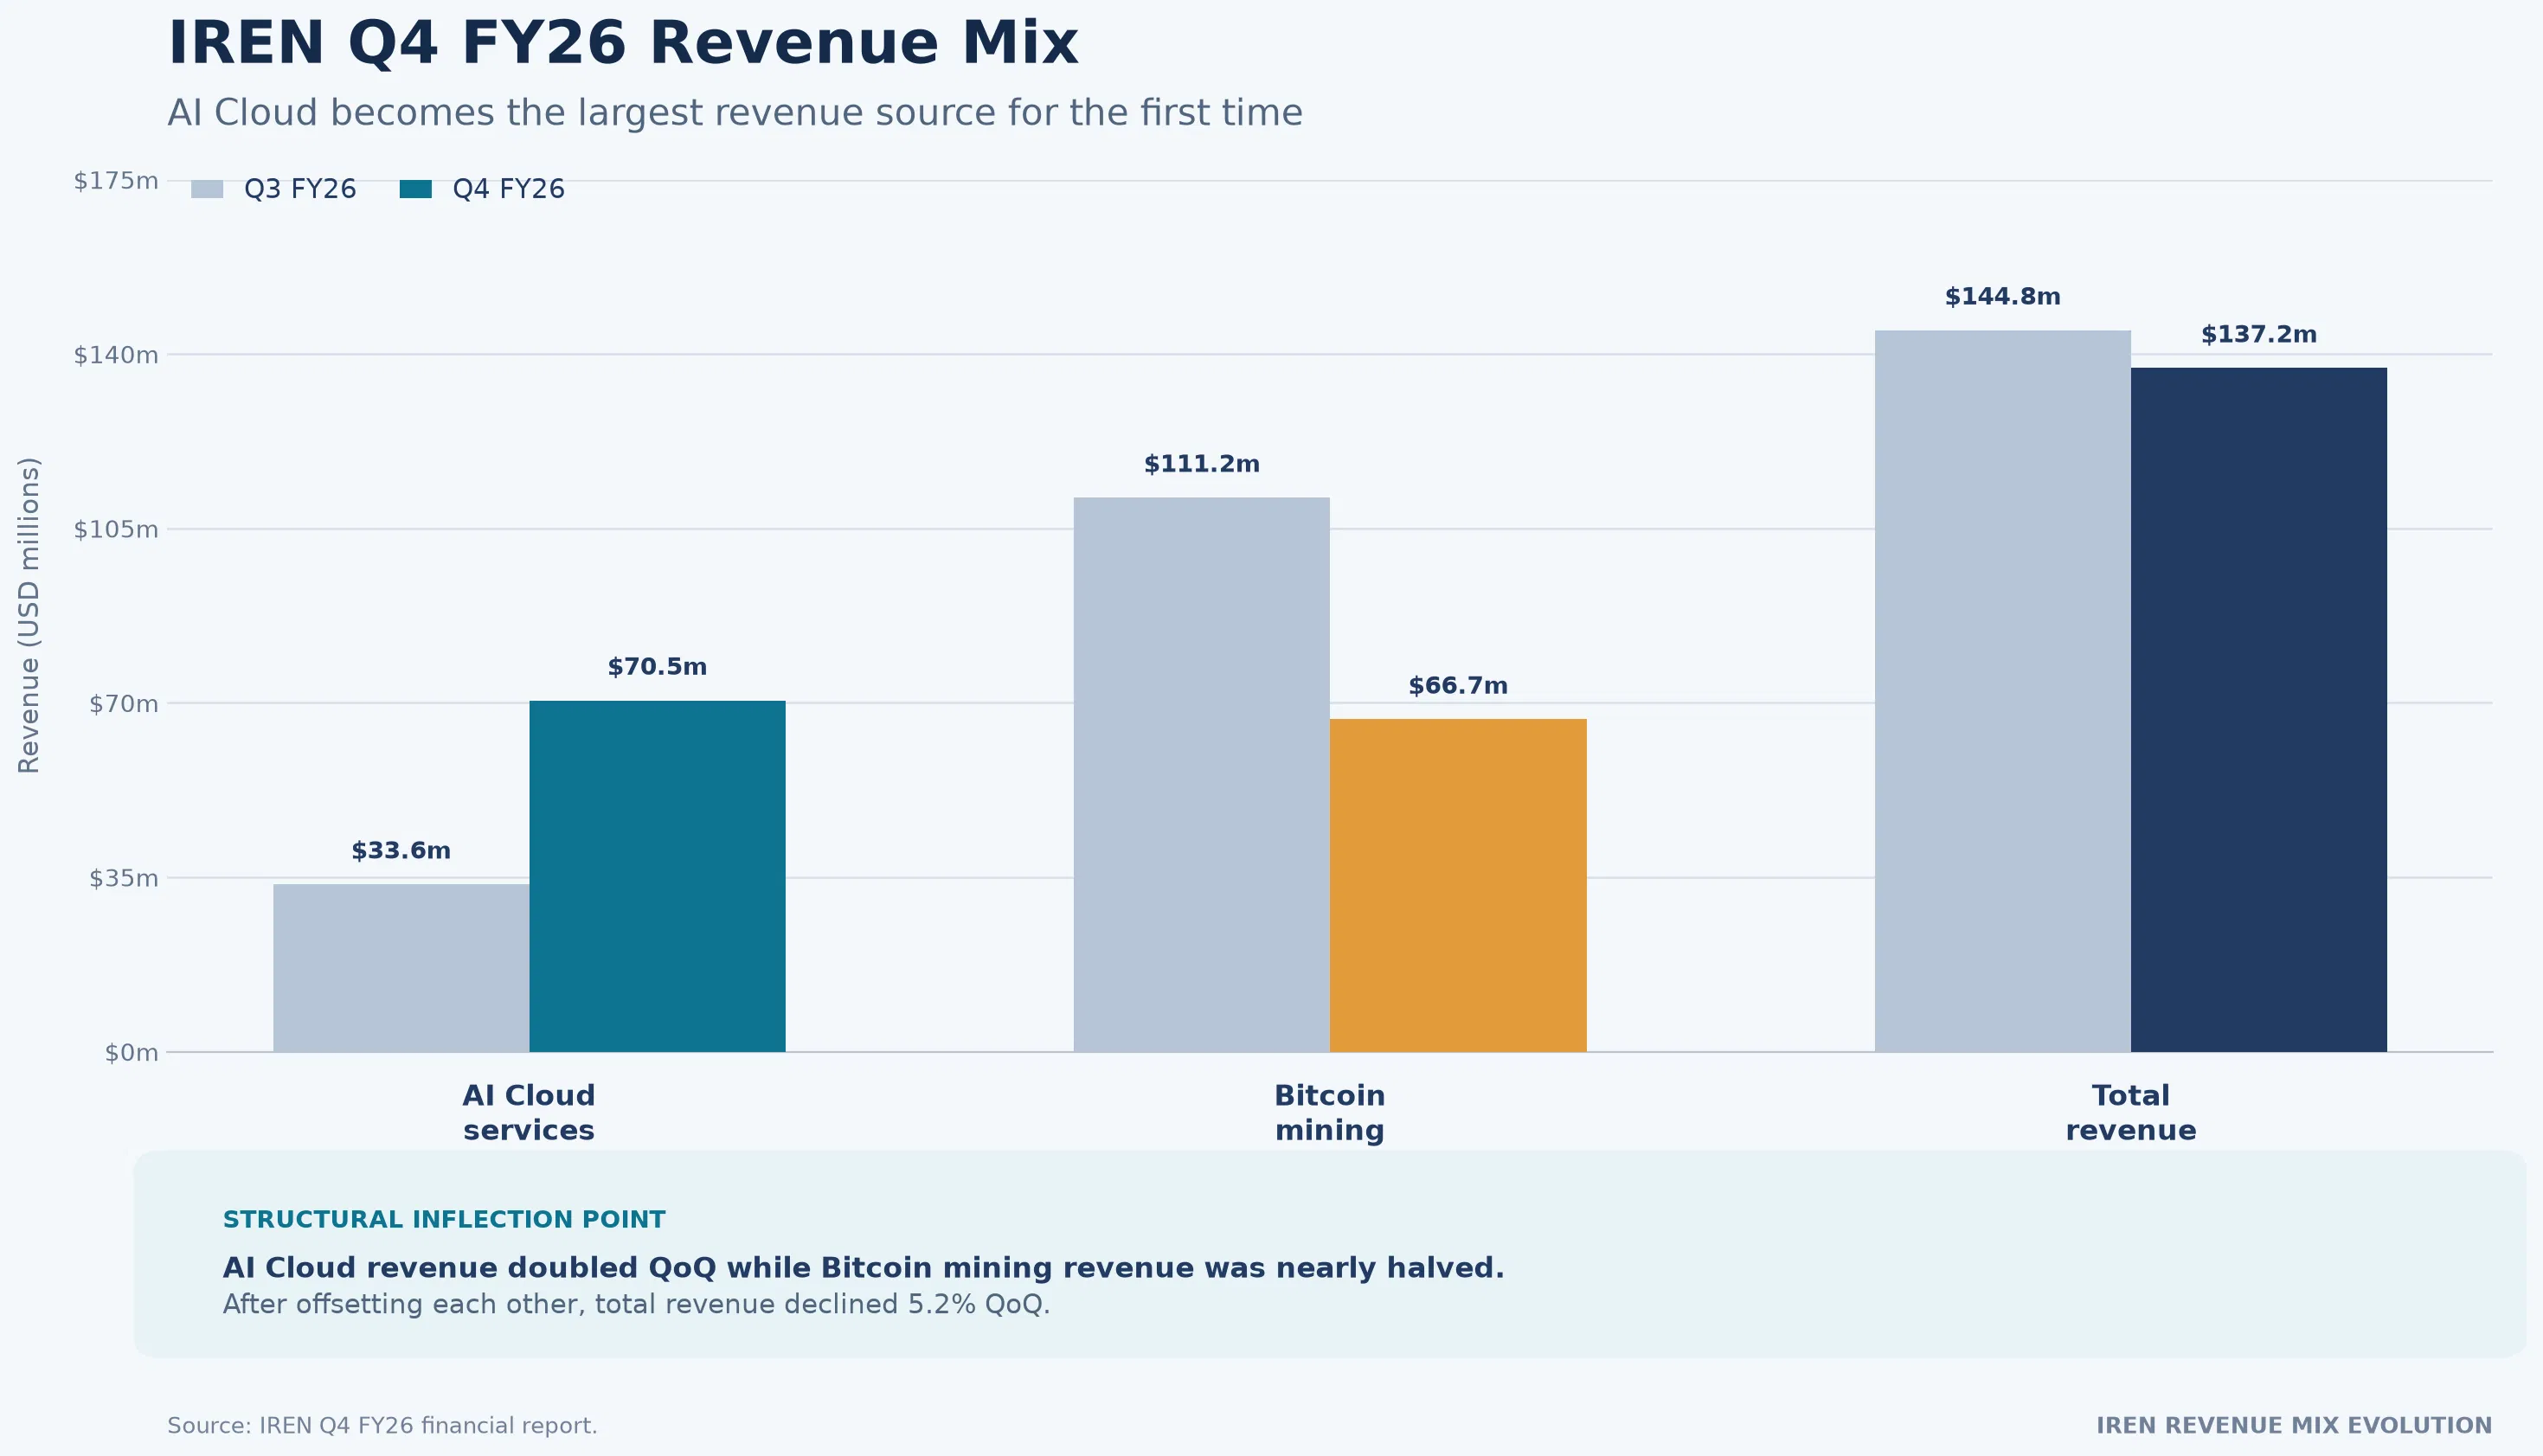Click the "IREN Q4 FY26 Revenue Mix" title
The height and width of the screenshot is (1456, 2543).
click(623, 44)
